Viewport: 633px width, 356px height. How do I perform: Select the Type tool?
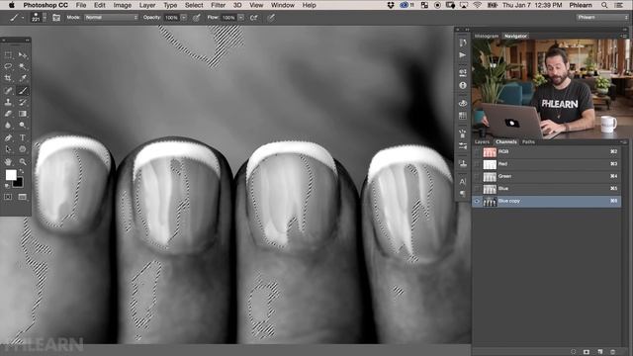pyautogui.click(x=23, y=137)
